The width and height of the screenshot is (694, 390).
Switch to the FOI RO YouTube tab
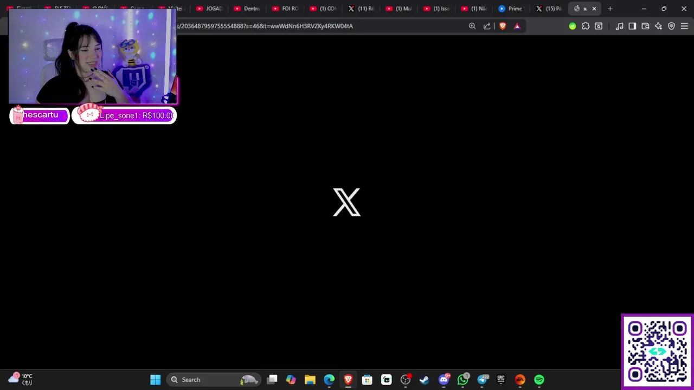pyautogui.click(x=286, y=9)
